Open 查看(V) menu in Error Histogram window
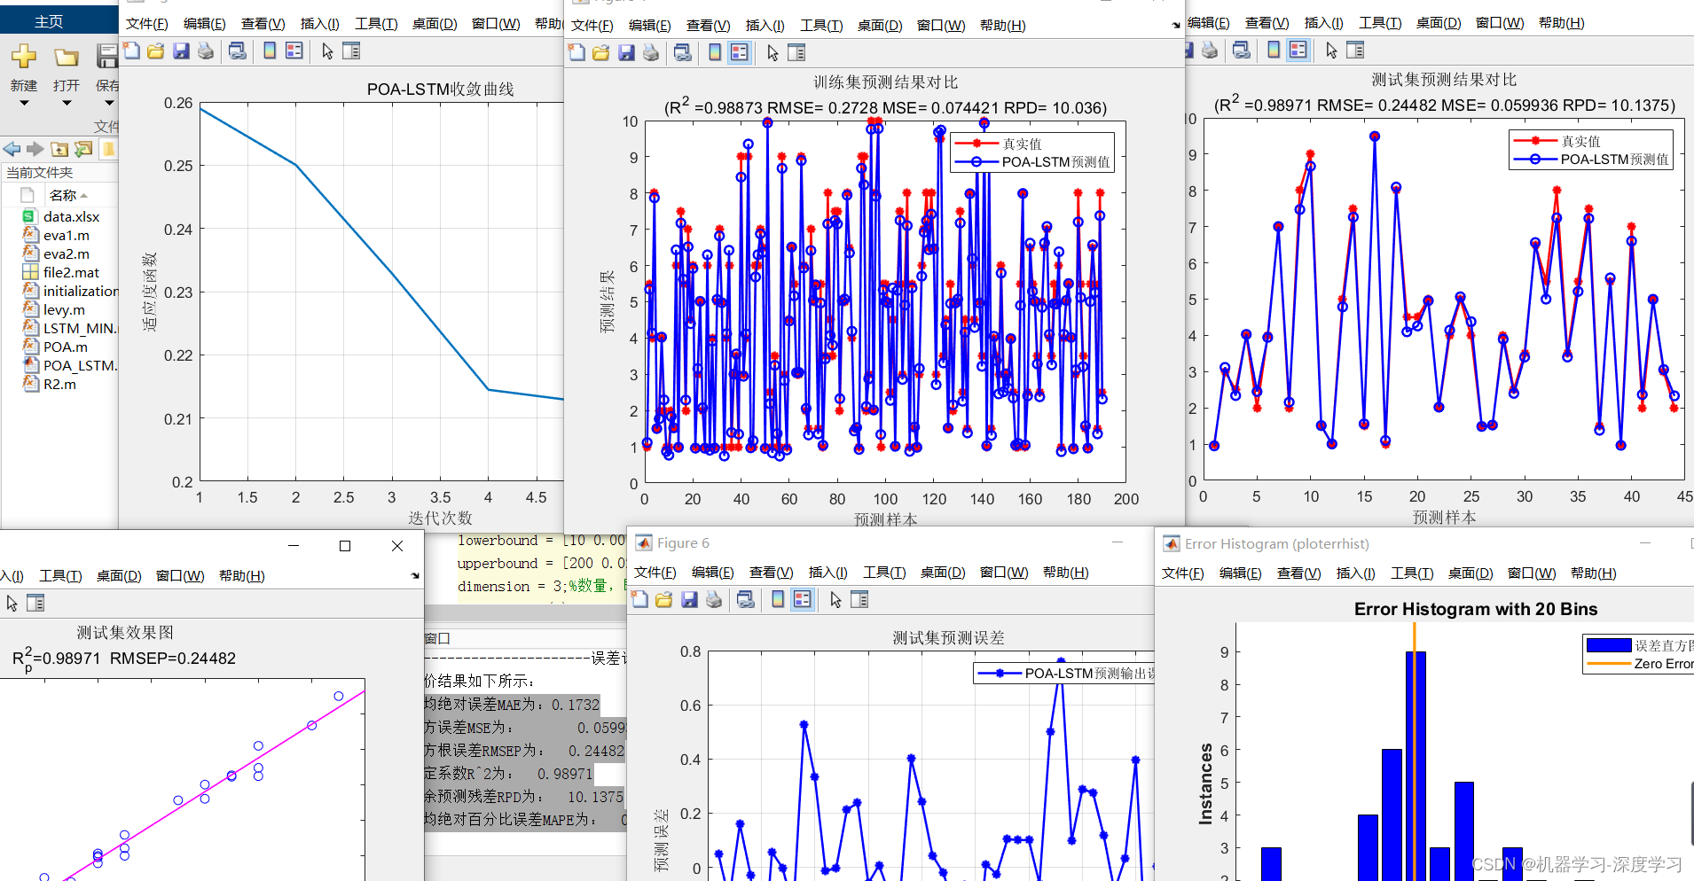The height and width of the screenshot is (881, 1694). (x=1298, y=573)
